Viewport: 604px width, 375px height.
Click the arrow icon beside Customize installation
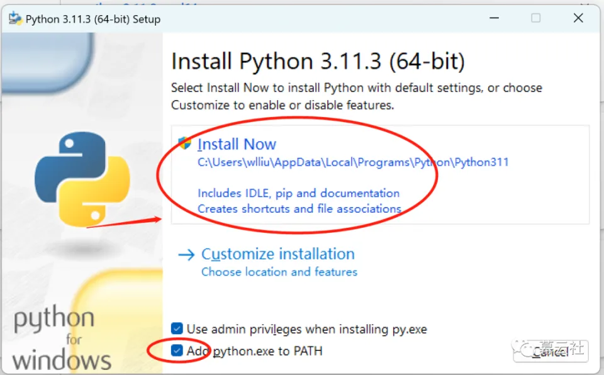186,255
